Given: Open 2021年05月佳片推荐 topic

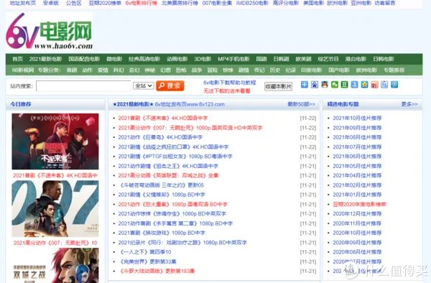Looking at the screenshot, I should [357, 166].
